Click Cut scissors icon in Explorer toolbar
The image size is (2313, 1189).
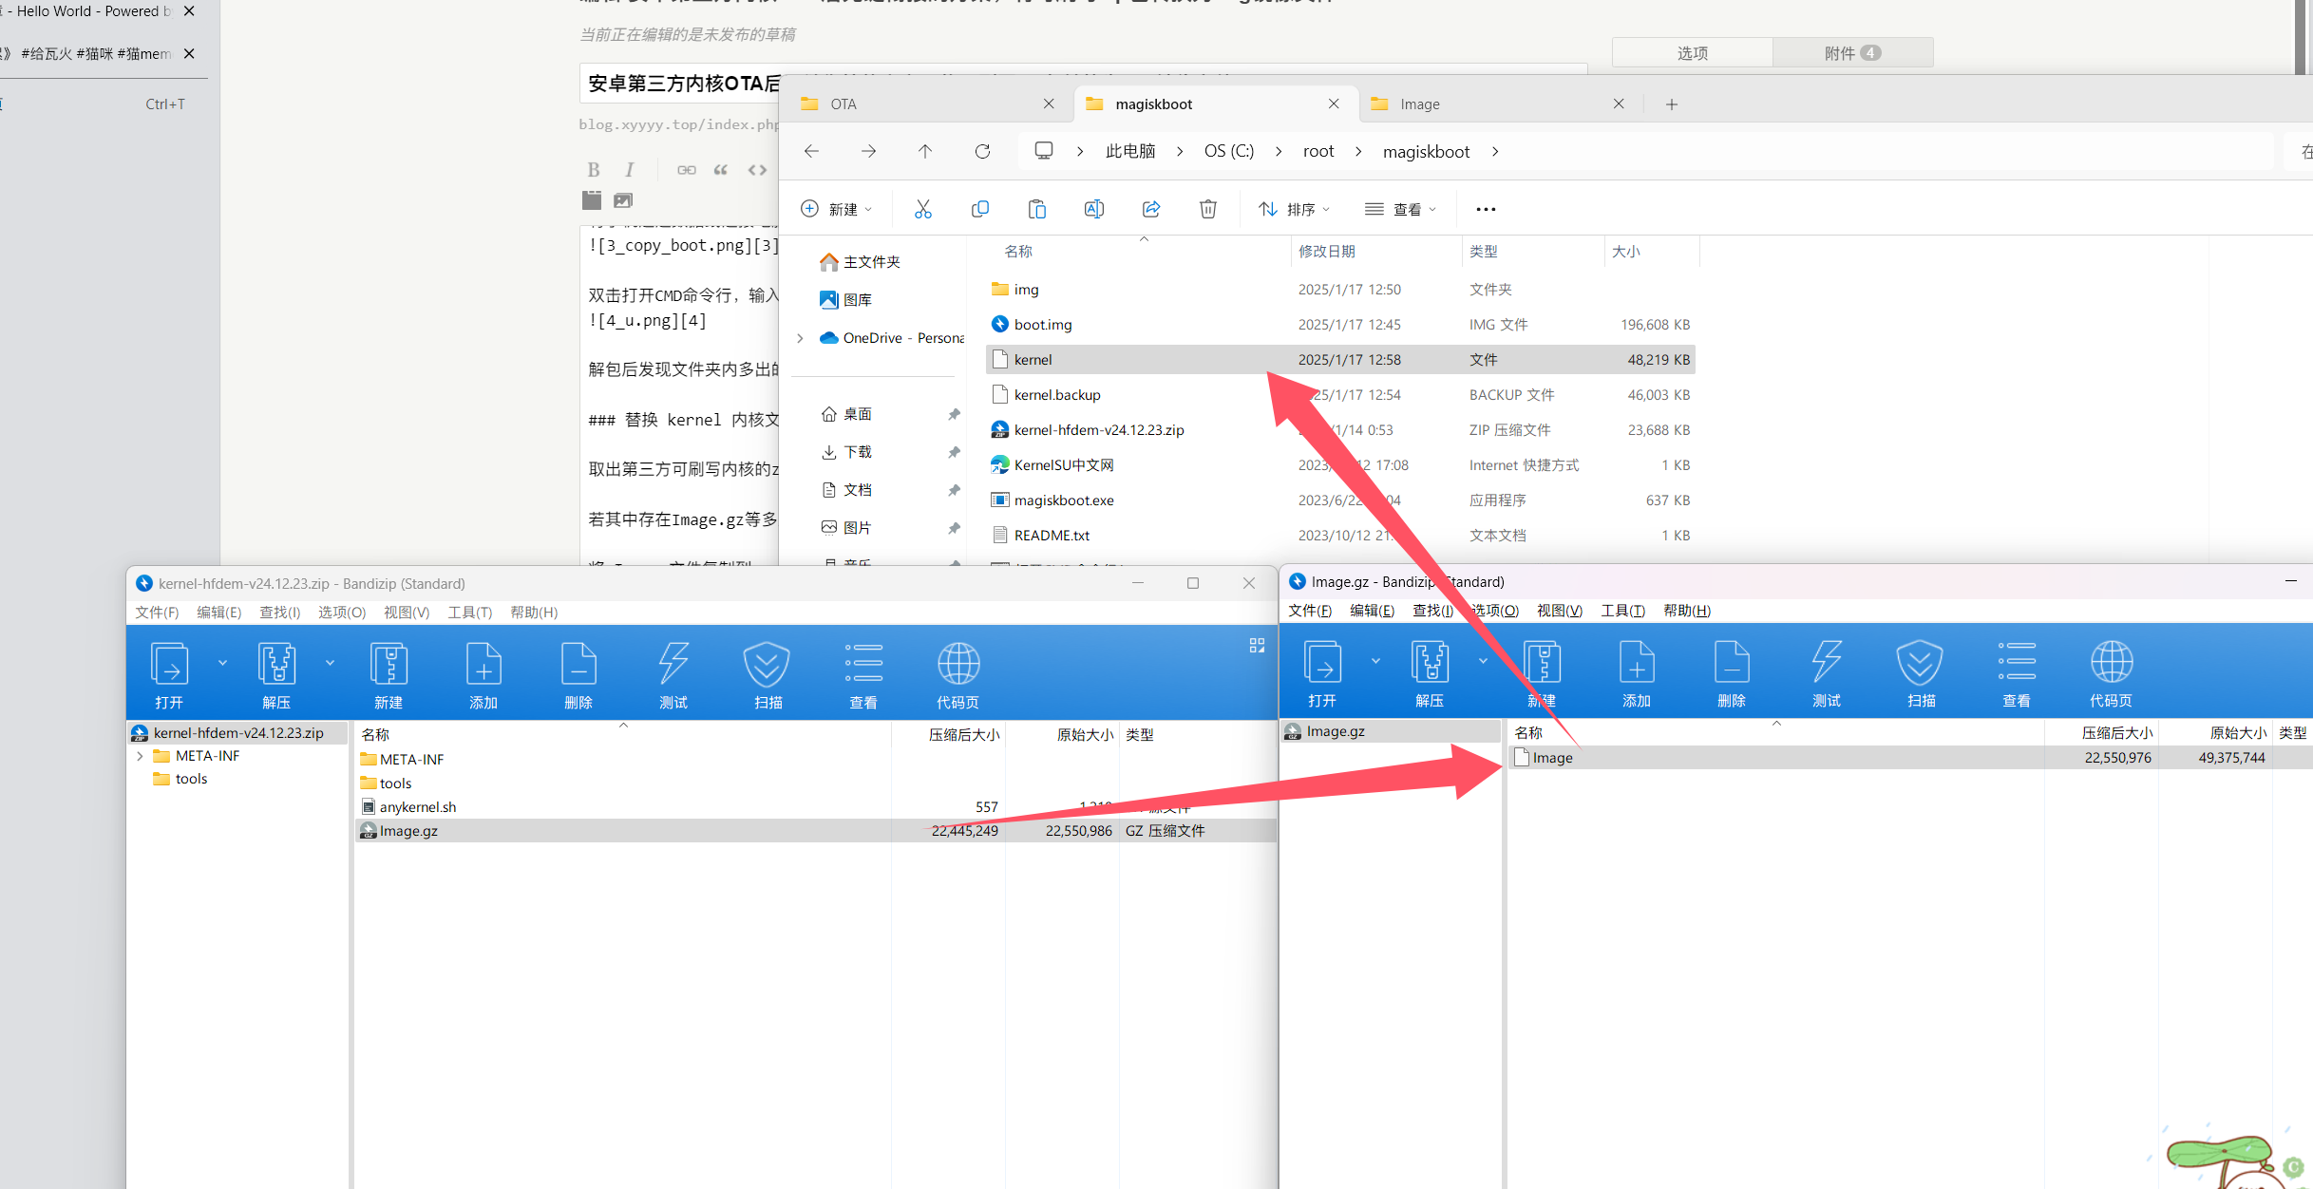click(922, 209)
